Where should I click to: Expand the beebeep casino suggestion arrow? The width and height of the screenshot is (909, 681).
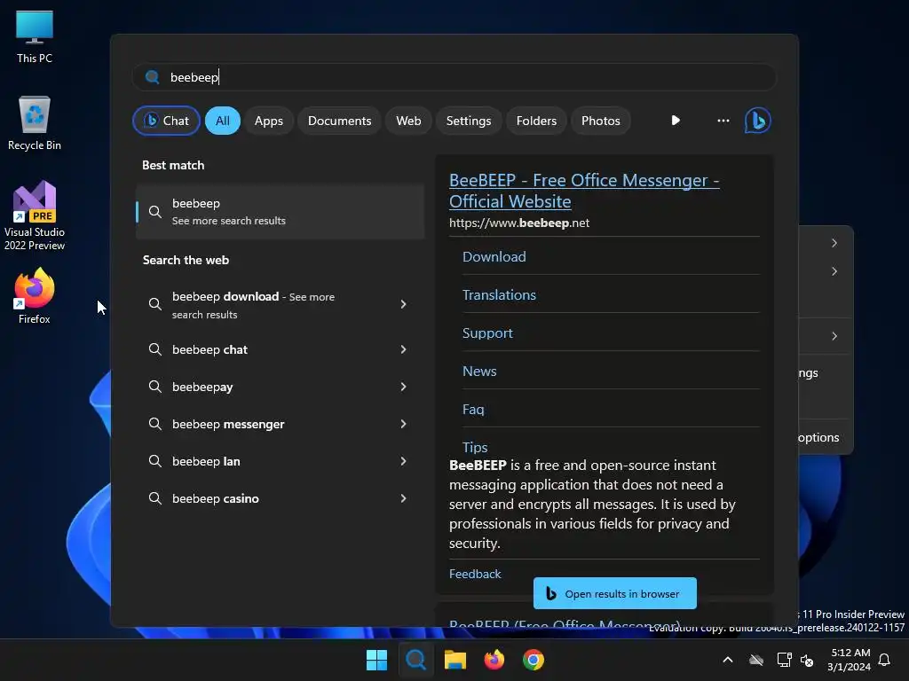pos(404,498)
